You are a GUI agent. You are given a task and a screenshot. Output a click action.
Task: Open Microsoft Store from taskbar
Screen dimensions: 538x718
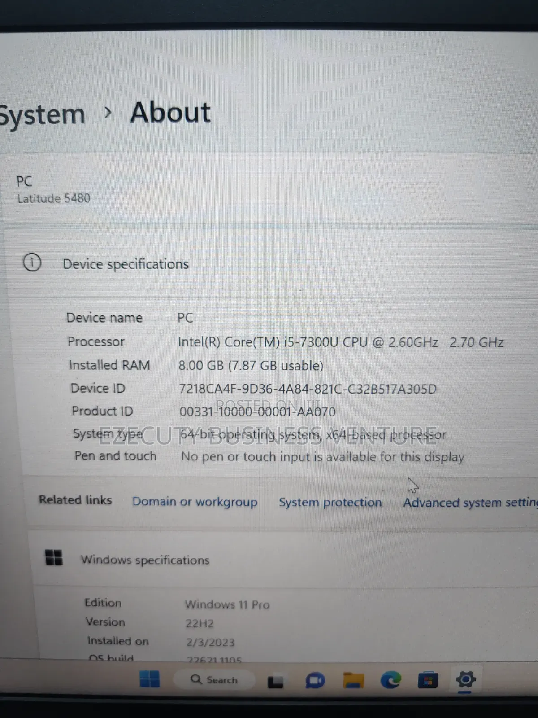[x=428, y=680]
